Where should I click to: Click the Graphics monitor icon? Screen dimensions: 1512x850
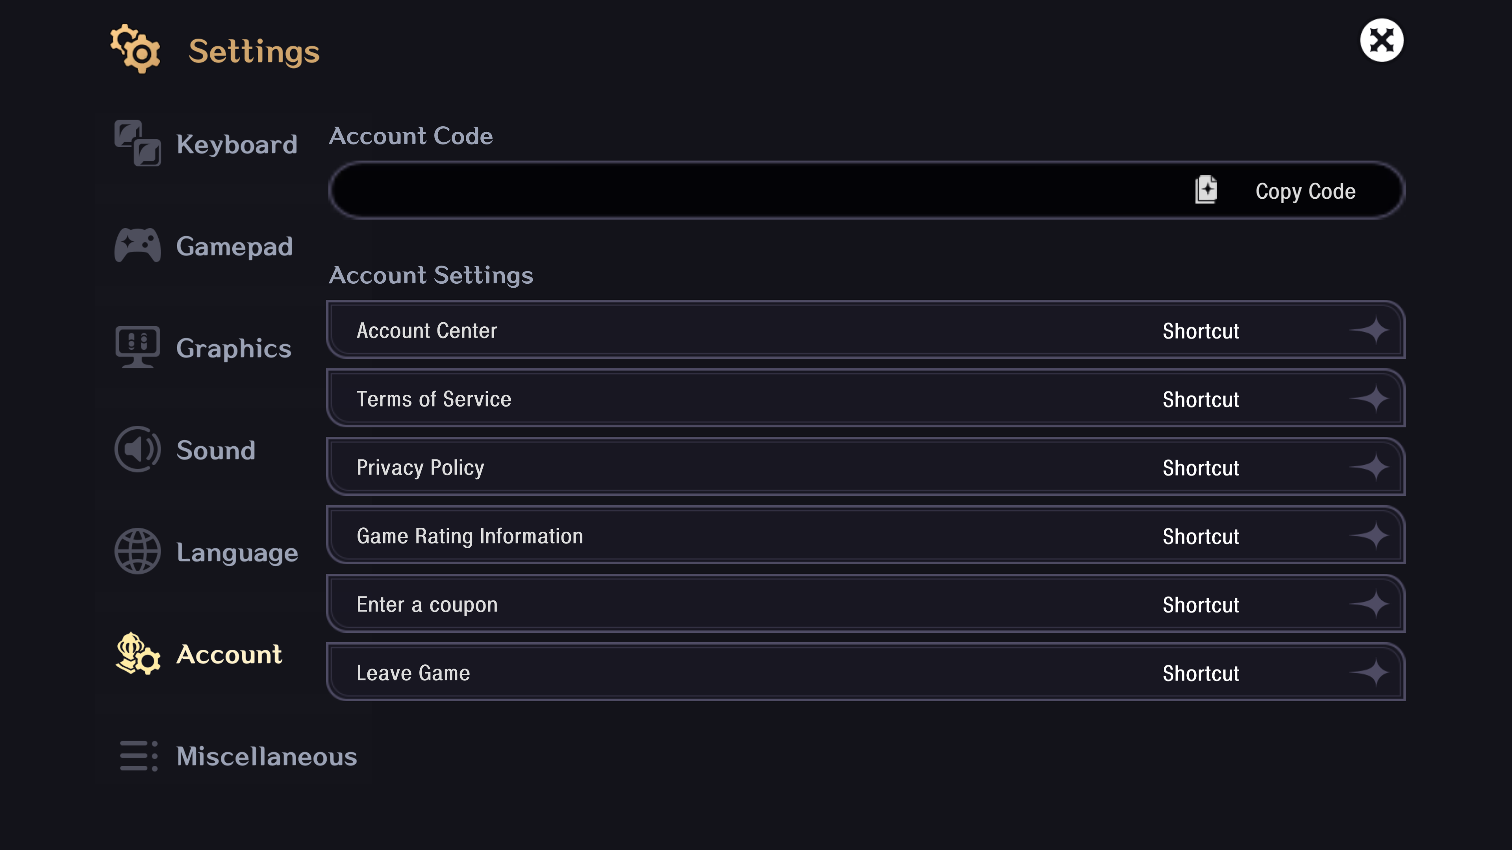coord(137,347)
